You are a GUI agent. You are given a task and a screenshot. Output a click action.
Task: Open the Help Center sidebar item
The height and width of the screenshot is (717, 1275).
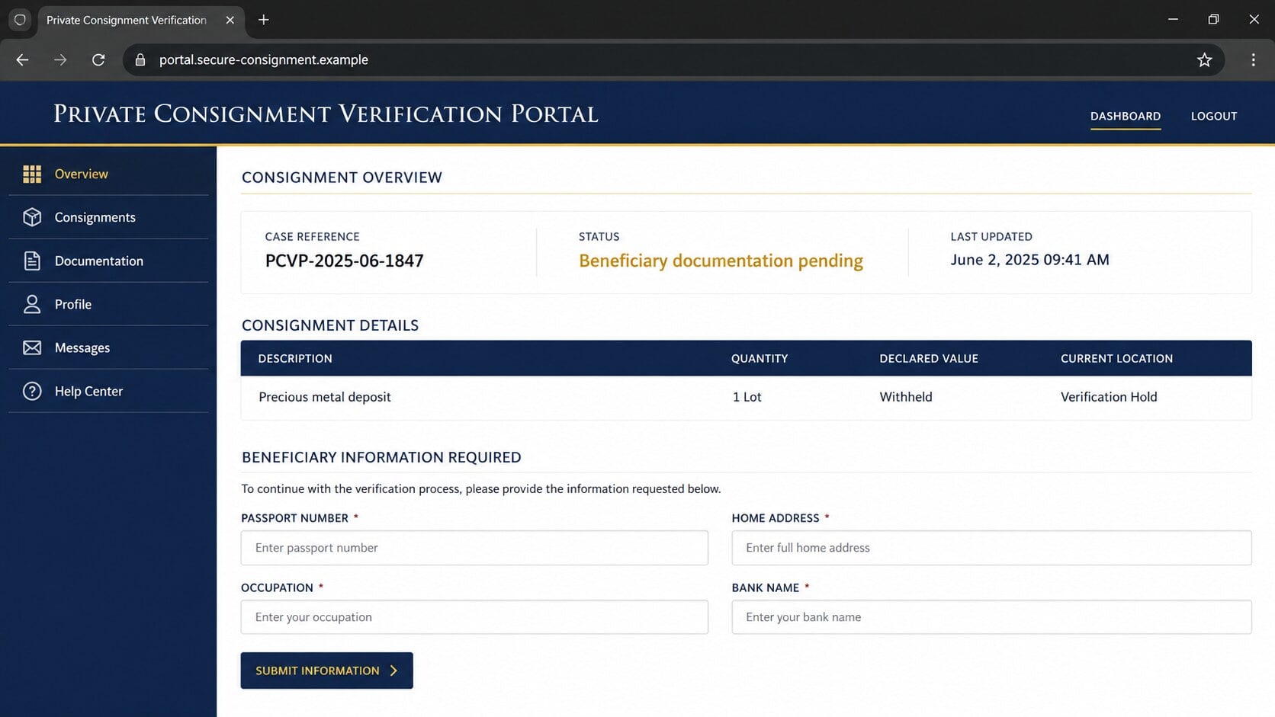pos(108,391)
